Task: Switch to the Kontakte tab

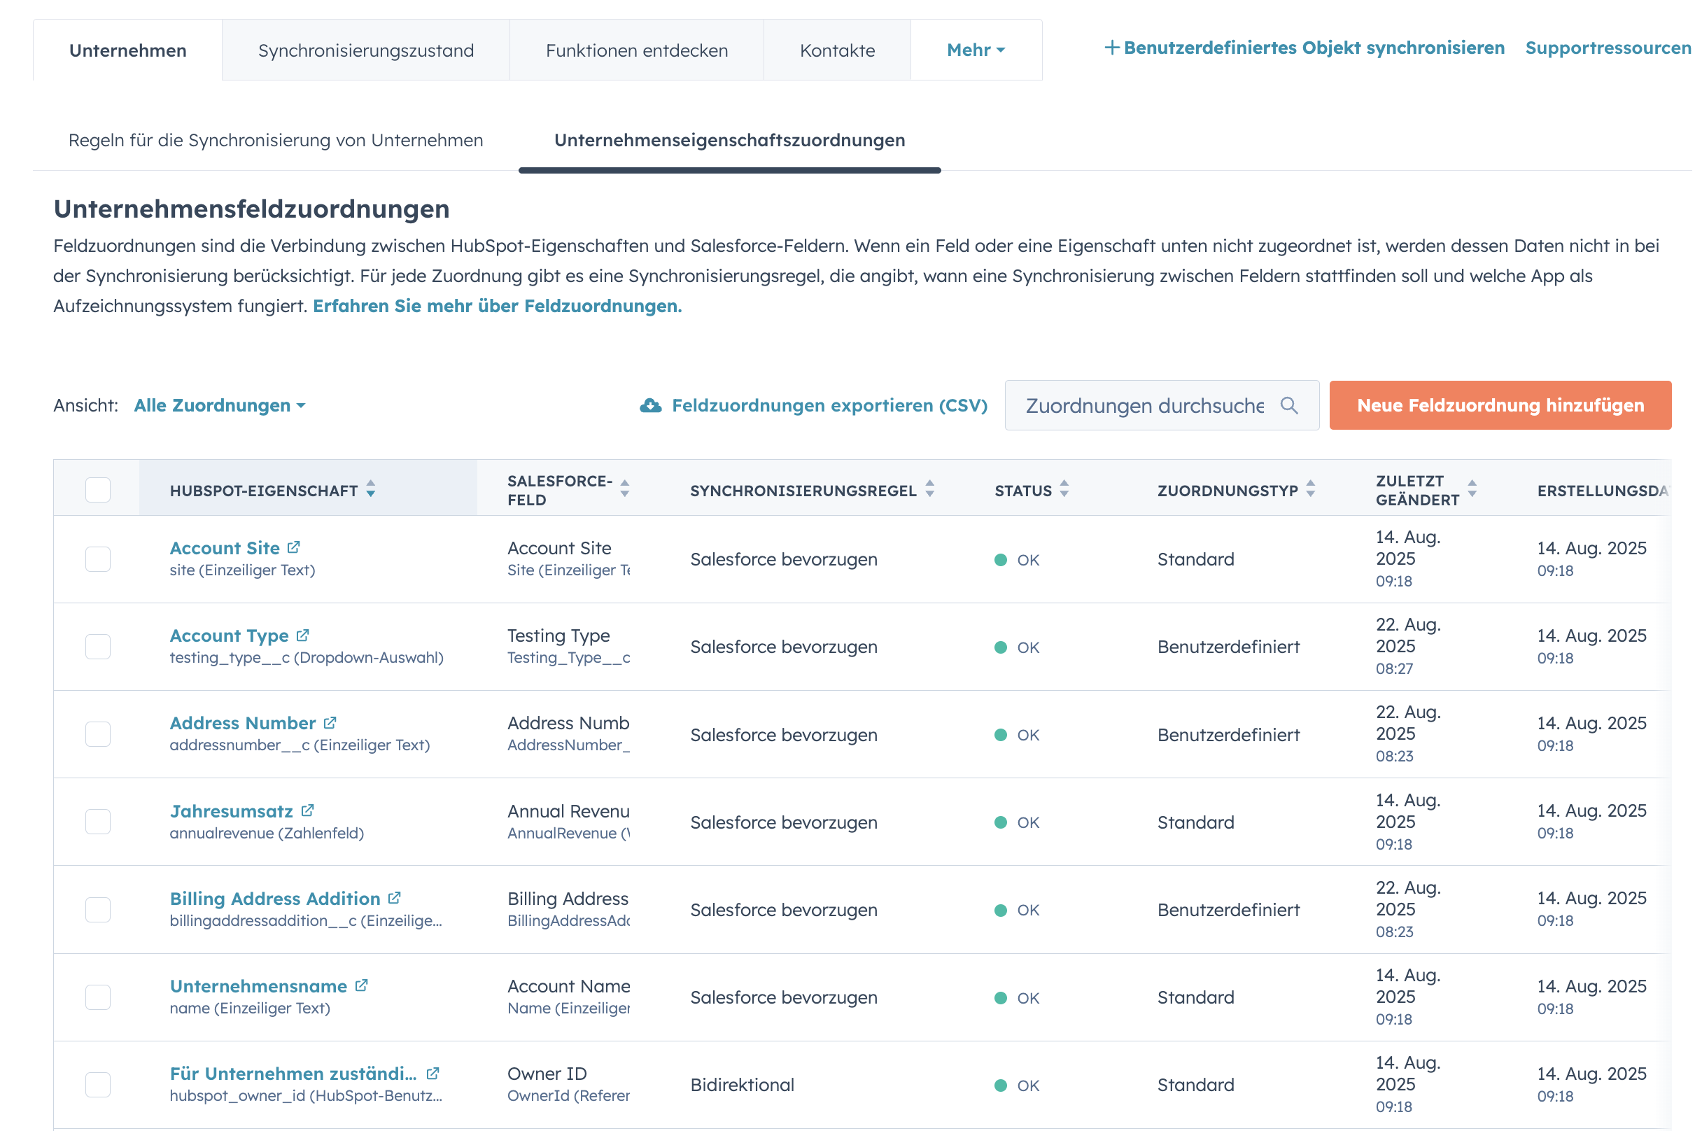Action: [836, 50]
